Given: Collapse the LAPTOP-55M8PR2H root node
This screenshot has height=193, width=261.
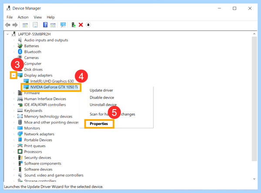Looking at the screenshot, I should 7,34.
